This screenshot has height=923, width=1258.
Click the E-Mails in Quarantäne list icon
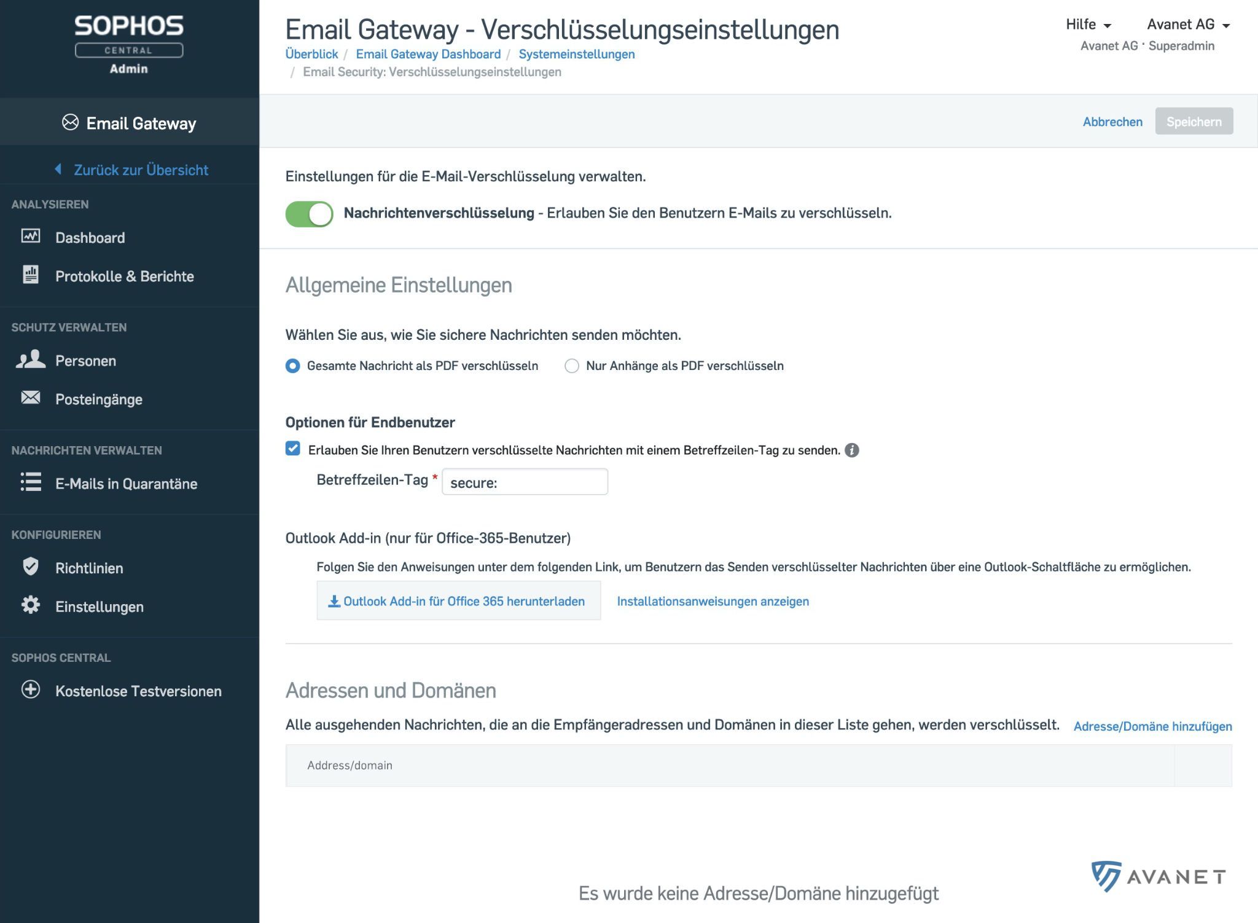click(x=31, y=482)
